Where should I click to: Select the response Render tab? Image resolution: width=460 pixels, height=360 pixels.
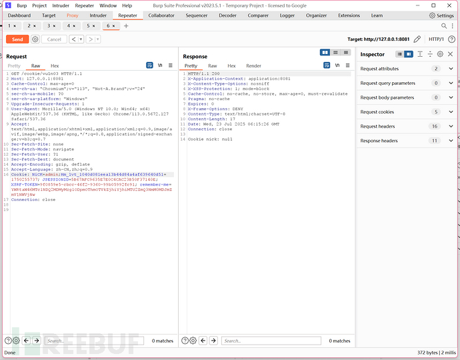(253, 65)
